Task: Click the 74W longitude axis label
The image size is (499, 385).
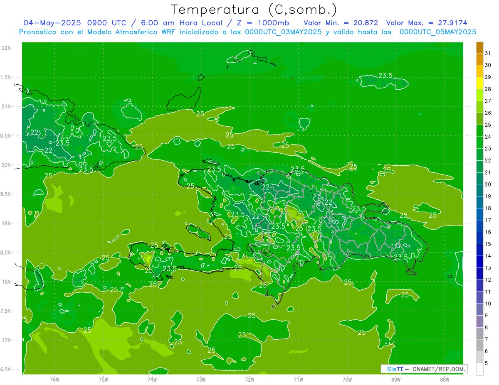Action: tap(152, 379)
